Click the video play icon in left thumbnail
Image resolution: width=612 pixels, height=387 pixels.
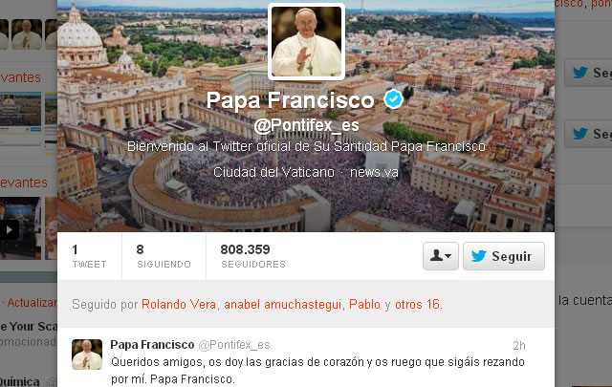tap(9, 229)
